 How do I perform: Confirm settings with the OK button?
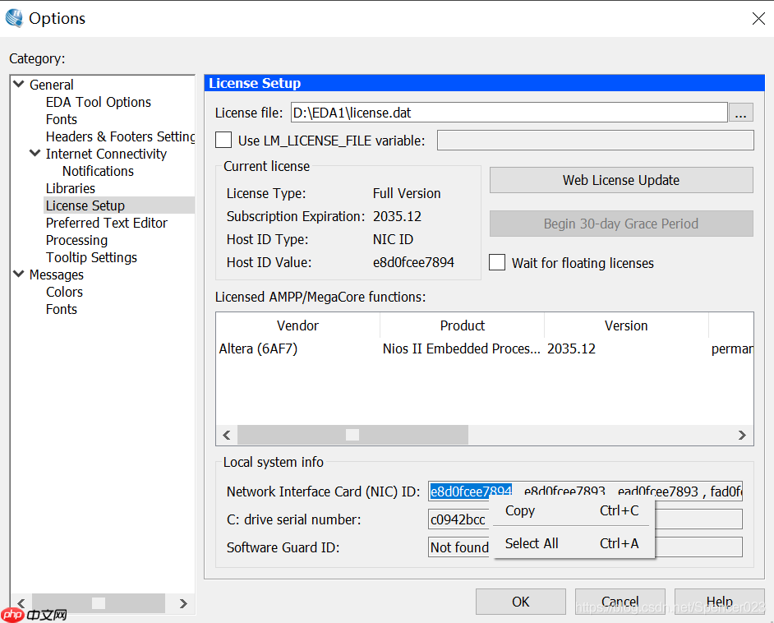tap(520, 601)
